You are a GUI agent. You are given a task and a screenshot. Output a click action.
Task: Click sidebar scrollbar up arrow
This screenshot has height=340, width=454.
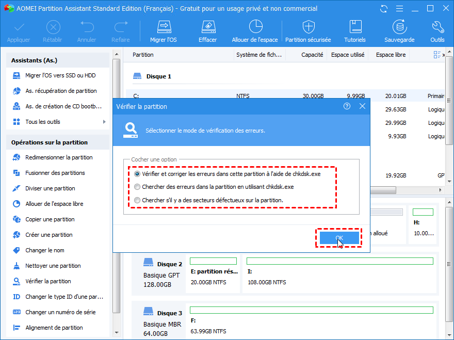[117, 54]
